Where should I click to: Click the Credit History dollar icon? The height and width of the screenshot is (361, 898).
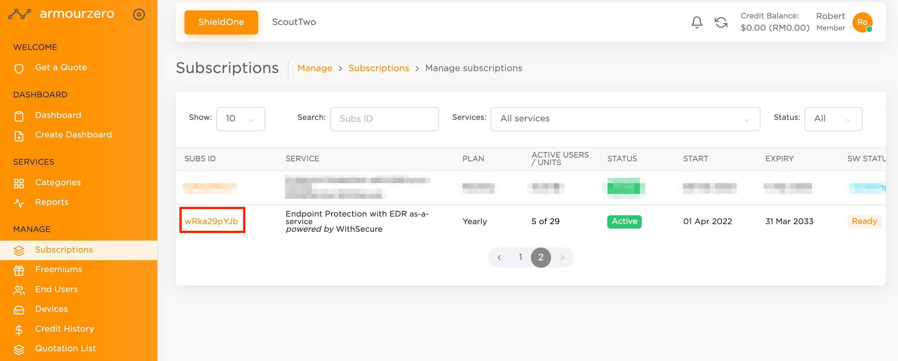tap(19, 329)
